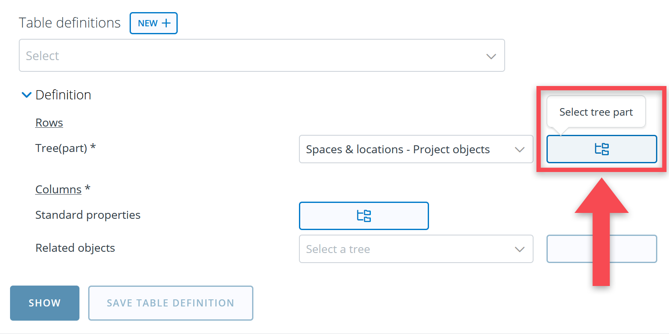Click the chevron in Select a tree dropdown
This screenshot has width=669, height=334.
(520, 249)
